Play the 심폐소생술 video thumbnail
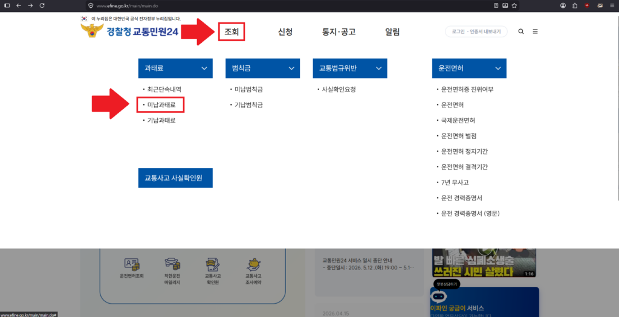 [x=484, y=263]
